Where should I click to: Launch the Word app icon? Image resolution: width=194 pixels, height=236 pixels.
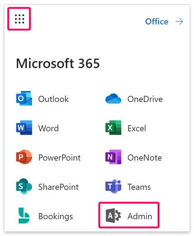pyautogui.click(x=24, y=128)
